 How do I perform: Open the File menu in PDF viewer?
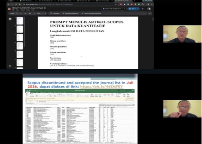(x=13, y=10)
